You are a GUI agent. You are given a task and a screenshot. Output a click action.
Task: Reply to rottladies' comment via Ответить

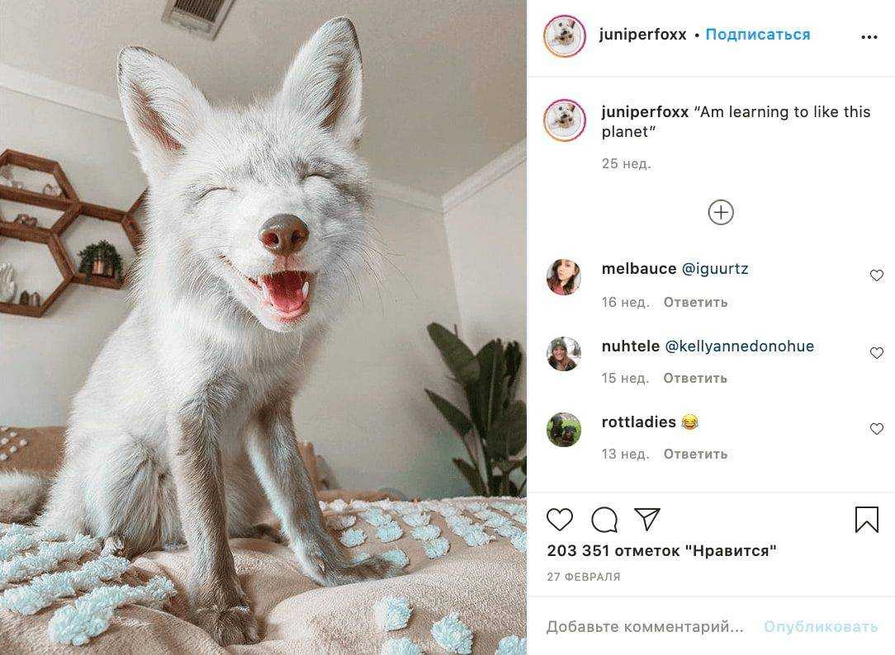[695, 454]
